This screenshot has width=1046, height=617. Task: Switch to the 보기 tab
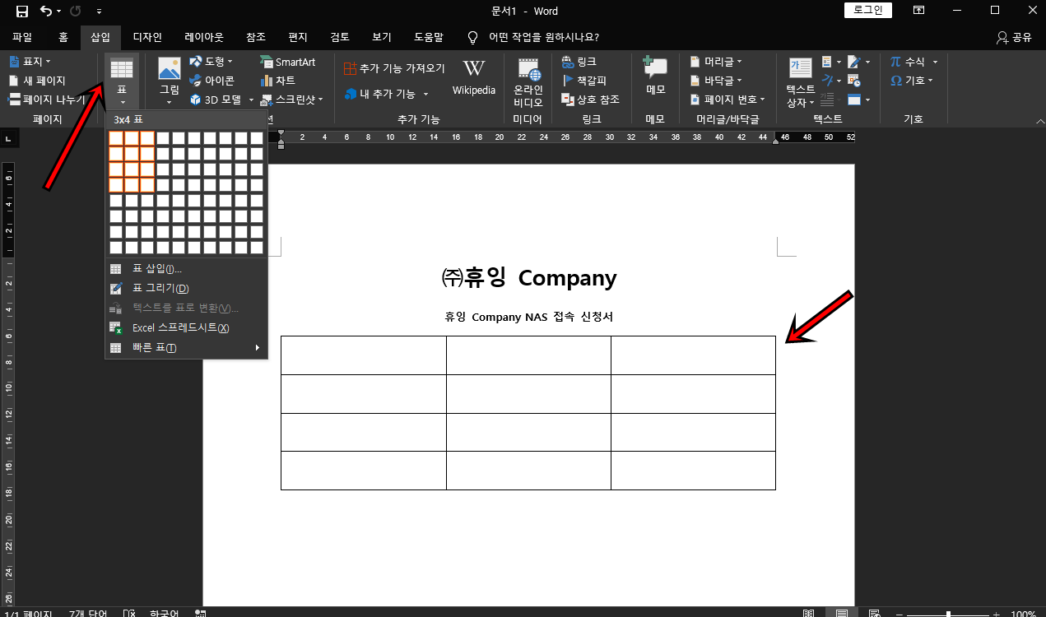tap(382, 37)
